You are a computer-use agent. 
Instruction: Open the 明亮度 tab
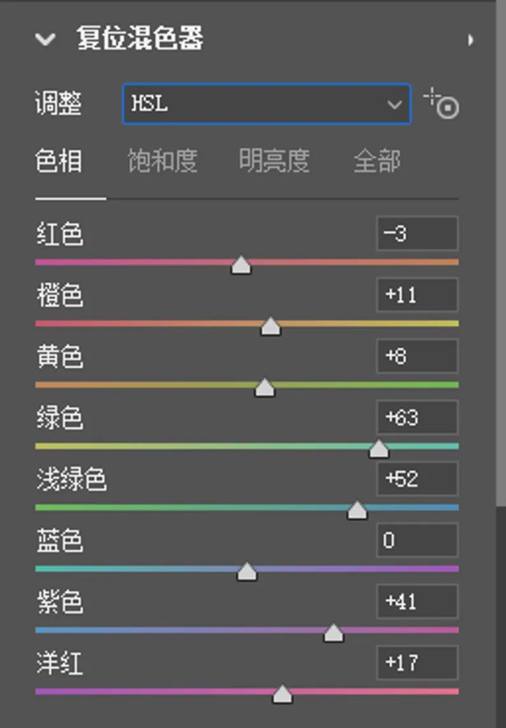274,161
